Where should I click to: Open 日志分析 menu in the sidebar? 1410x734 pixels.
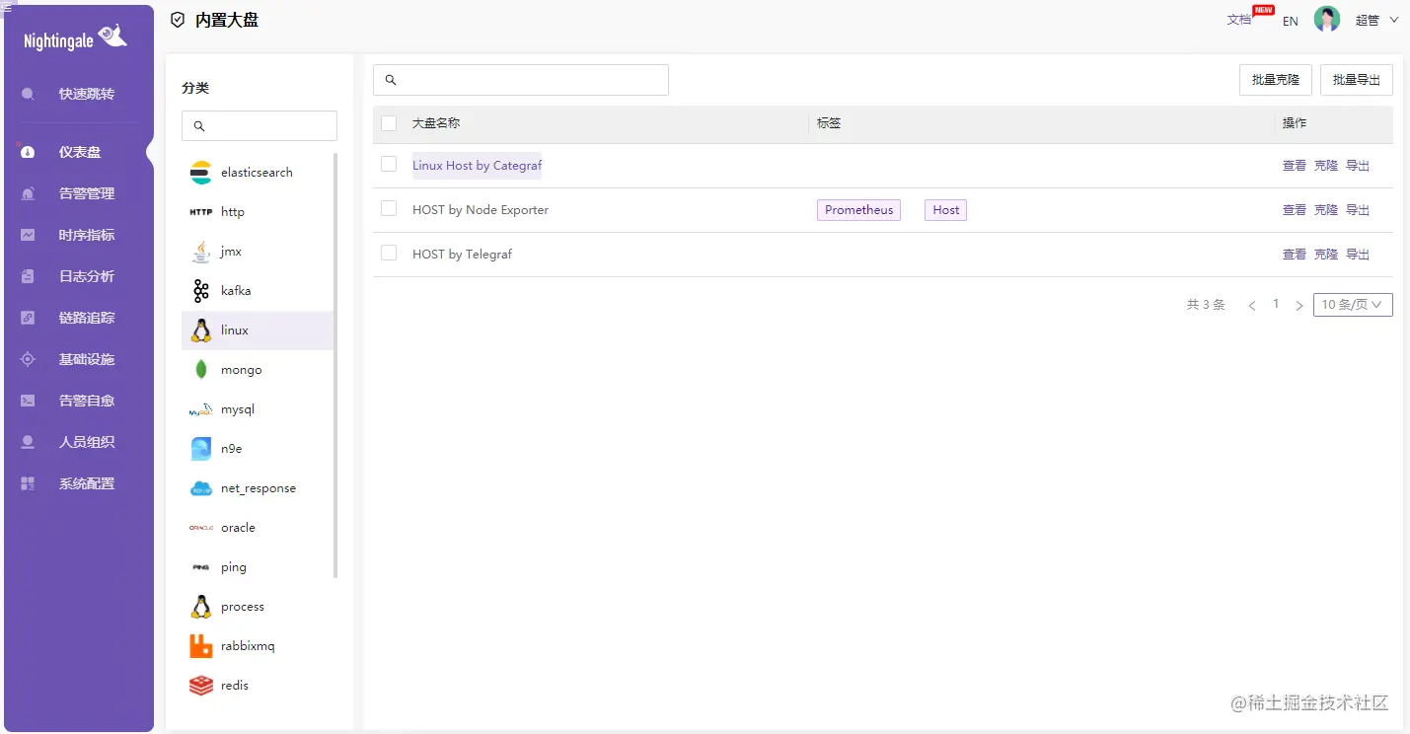tap(86, 276)
